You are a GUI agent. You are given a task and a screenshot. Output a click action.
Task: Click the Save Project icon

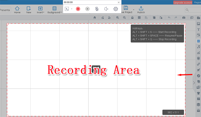[126, 8]
